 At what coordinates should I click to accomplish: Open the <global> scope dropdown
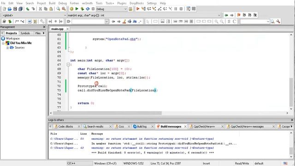point(65,15)
